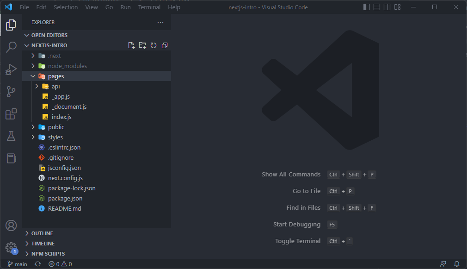
Task: Open the next.config.js file
Action: click(97, 178)
